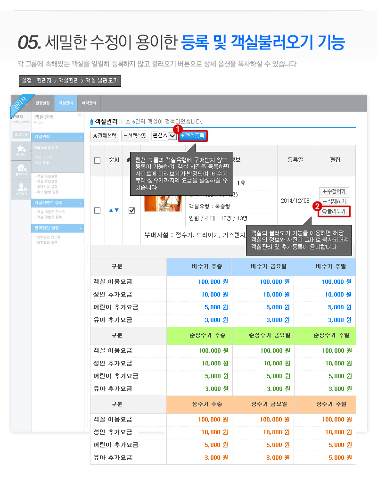
Task: Click 비수기 주중 객실 이용요금 100,000 원
Action: [x=213, y=282]
